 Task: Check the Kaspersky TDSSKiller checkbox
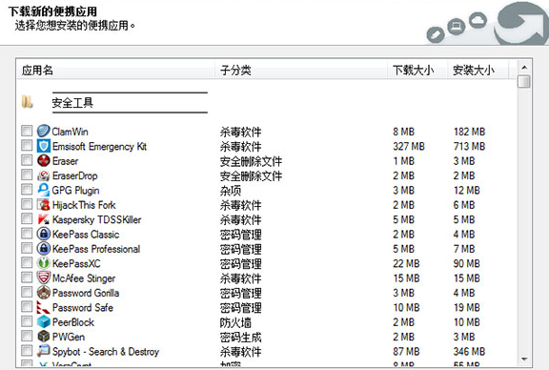point(27,219)
